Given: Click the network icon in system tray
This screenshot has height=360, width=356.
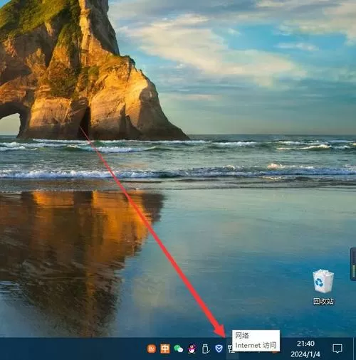Looking at the screenshot, I should [230, 349].
